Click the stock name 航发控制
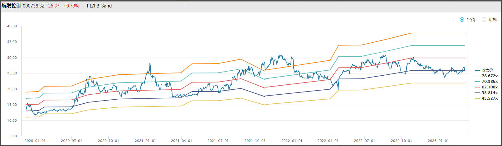 click(x=12, y=6)
